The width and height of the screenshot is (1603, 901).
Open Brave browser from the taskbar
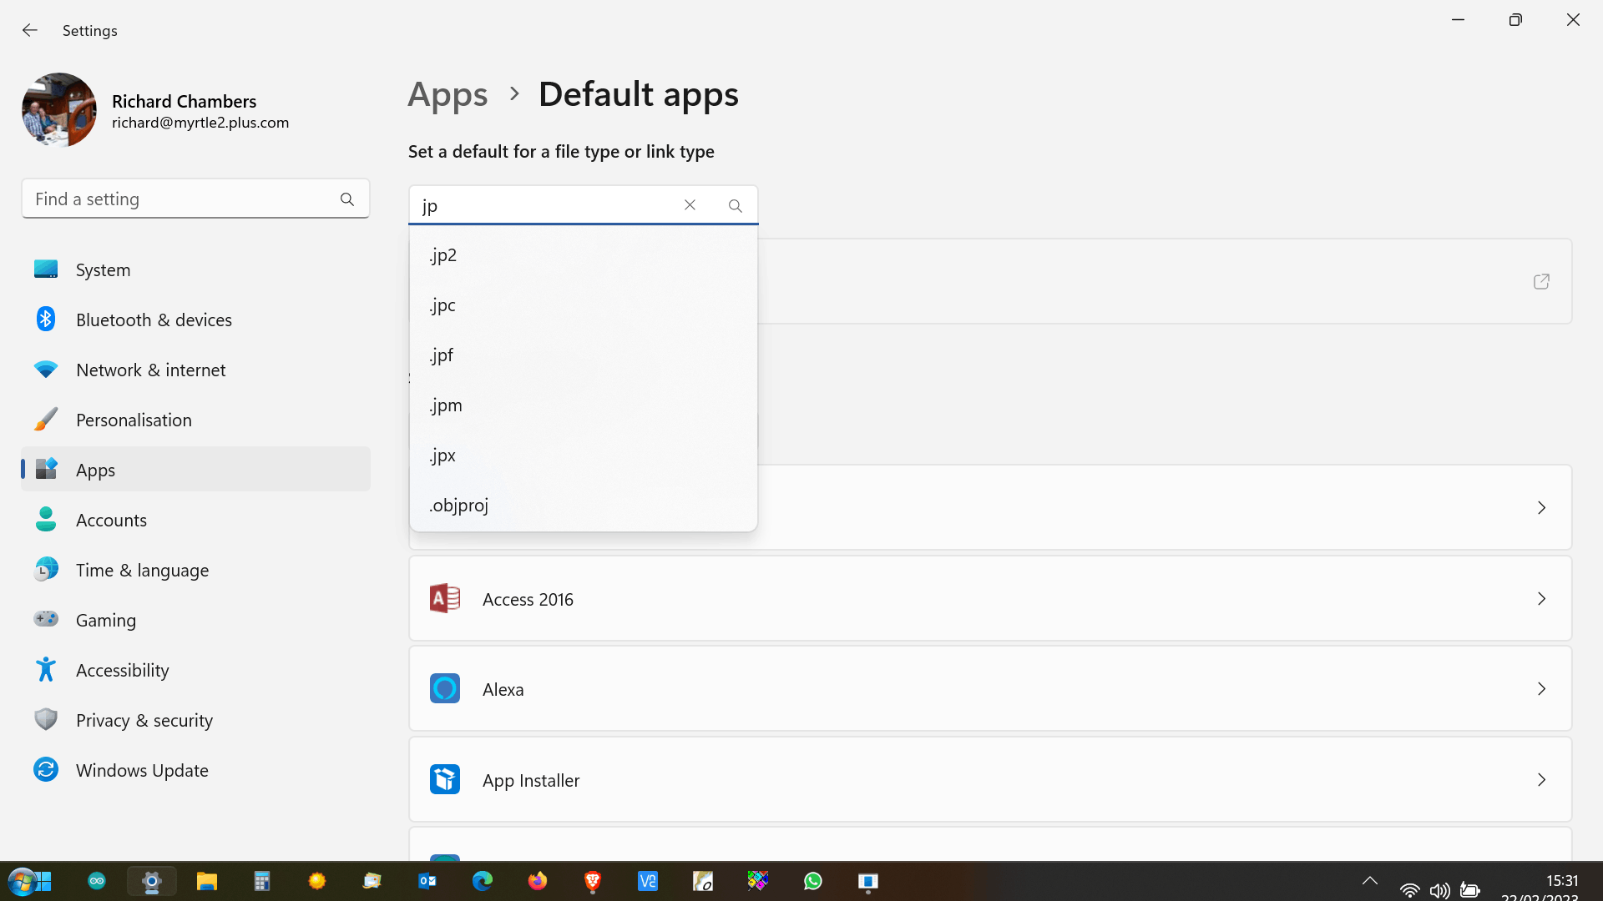[x=593, y=881]
